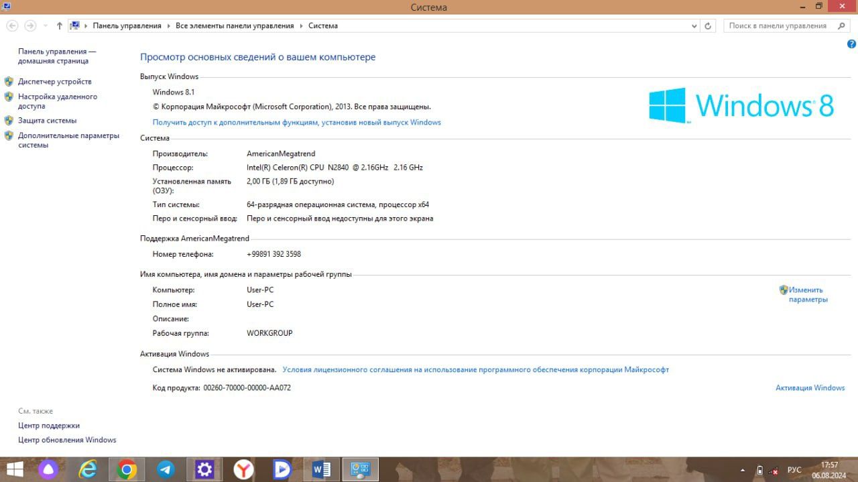Click the computer icon in address bar
858x482 pixels.
pyautogui.click(x=75, y=25)
